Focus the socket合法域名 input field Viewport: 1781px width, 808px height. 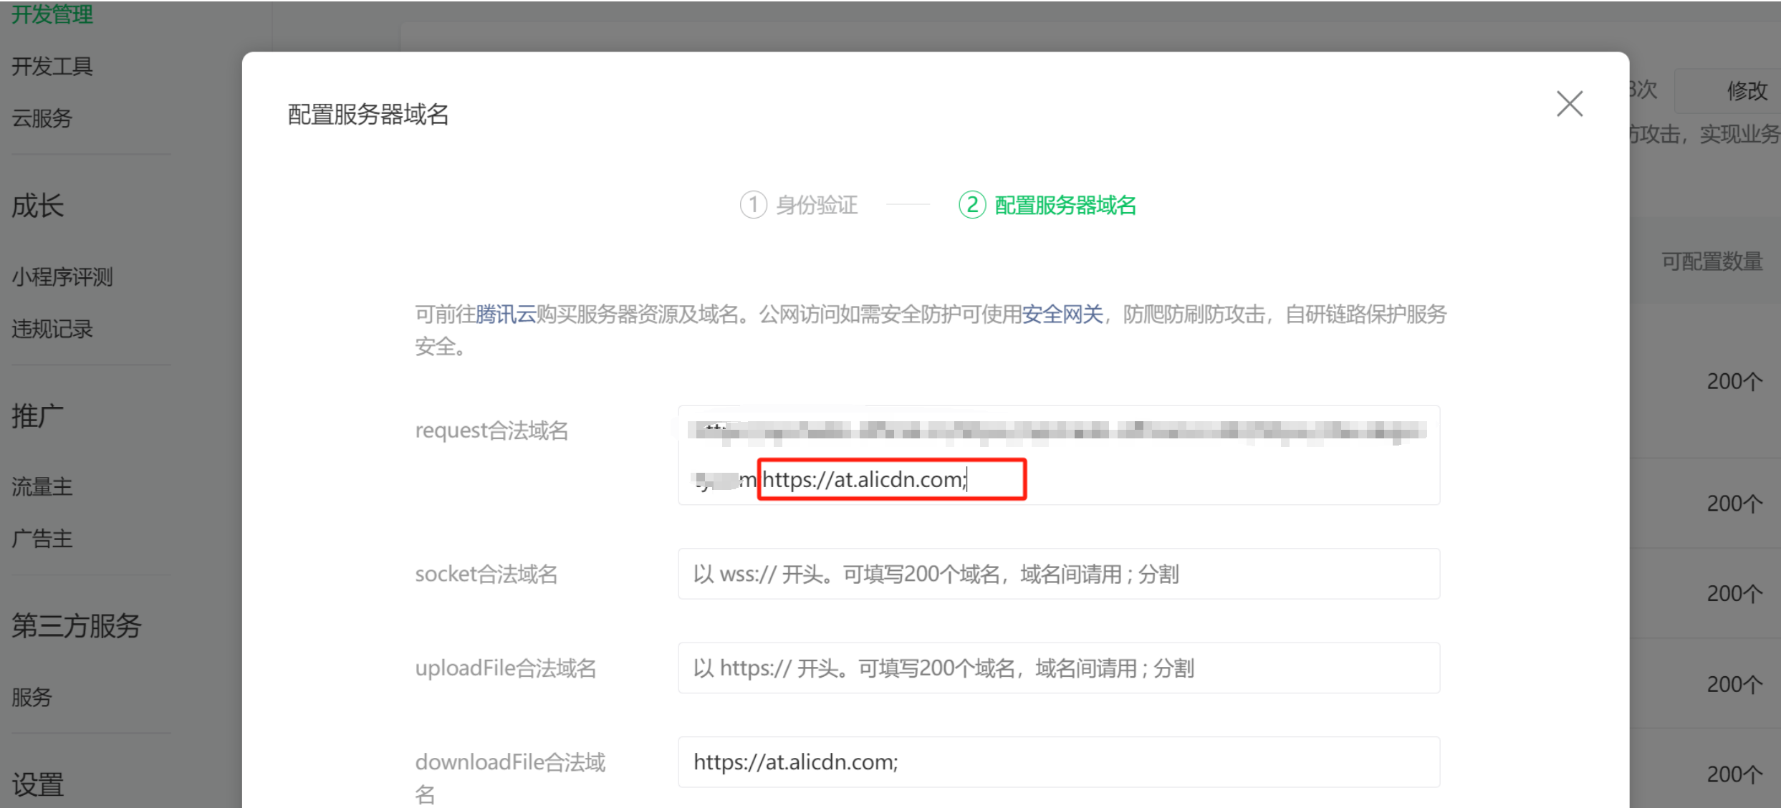point(1058,574)
